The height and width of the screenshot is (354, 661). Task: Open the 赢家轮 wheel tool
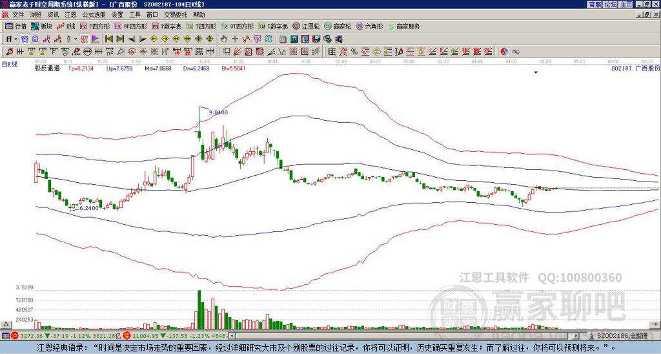[x=338, y=26]
